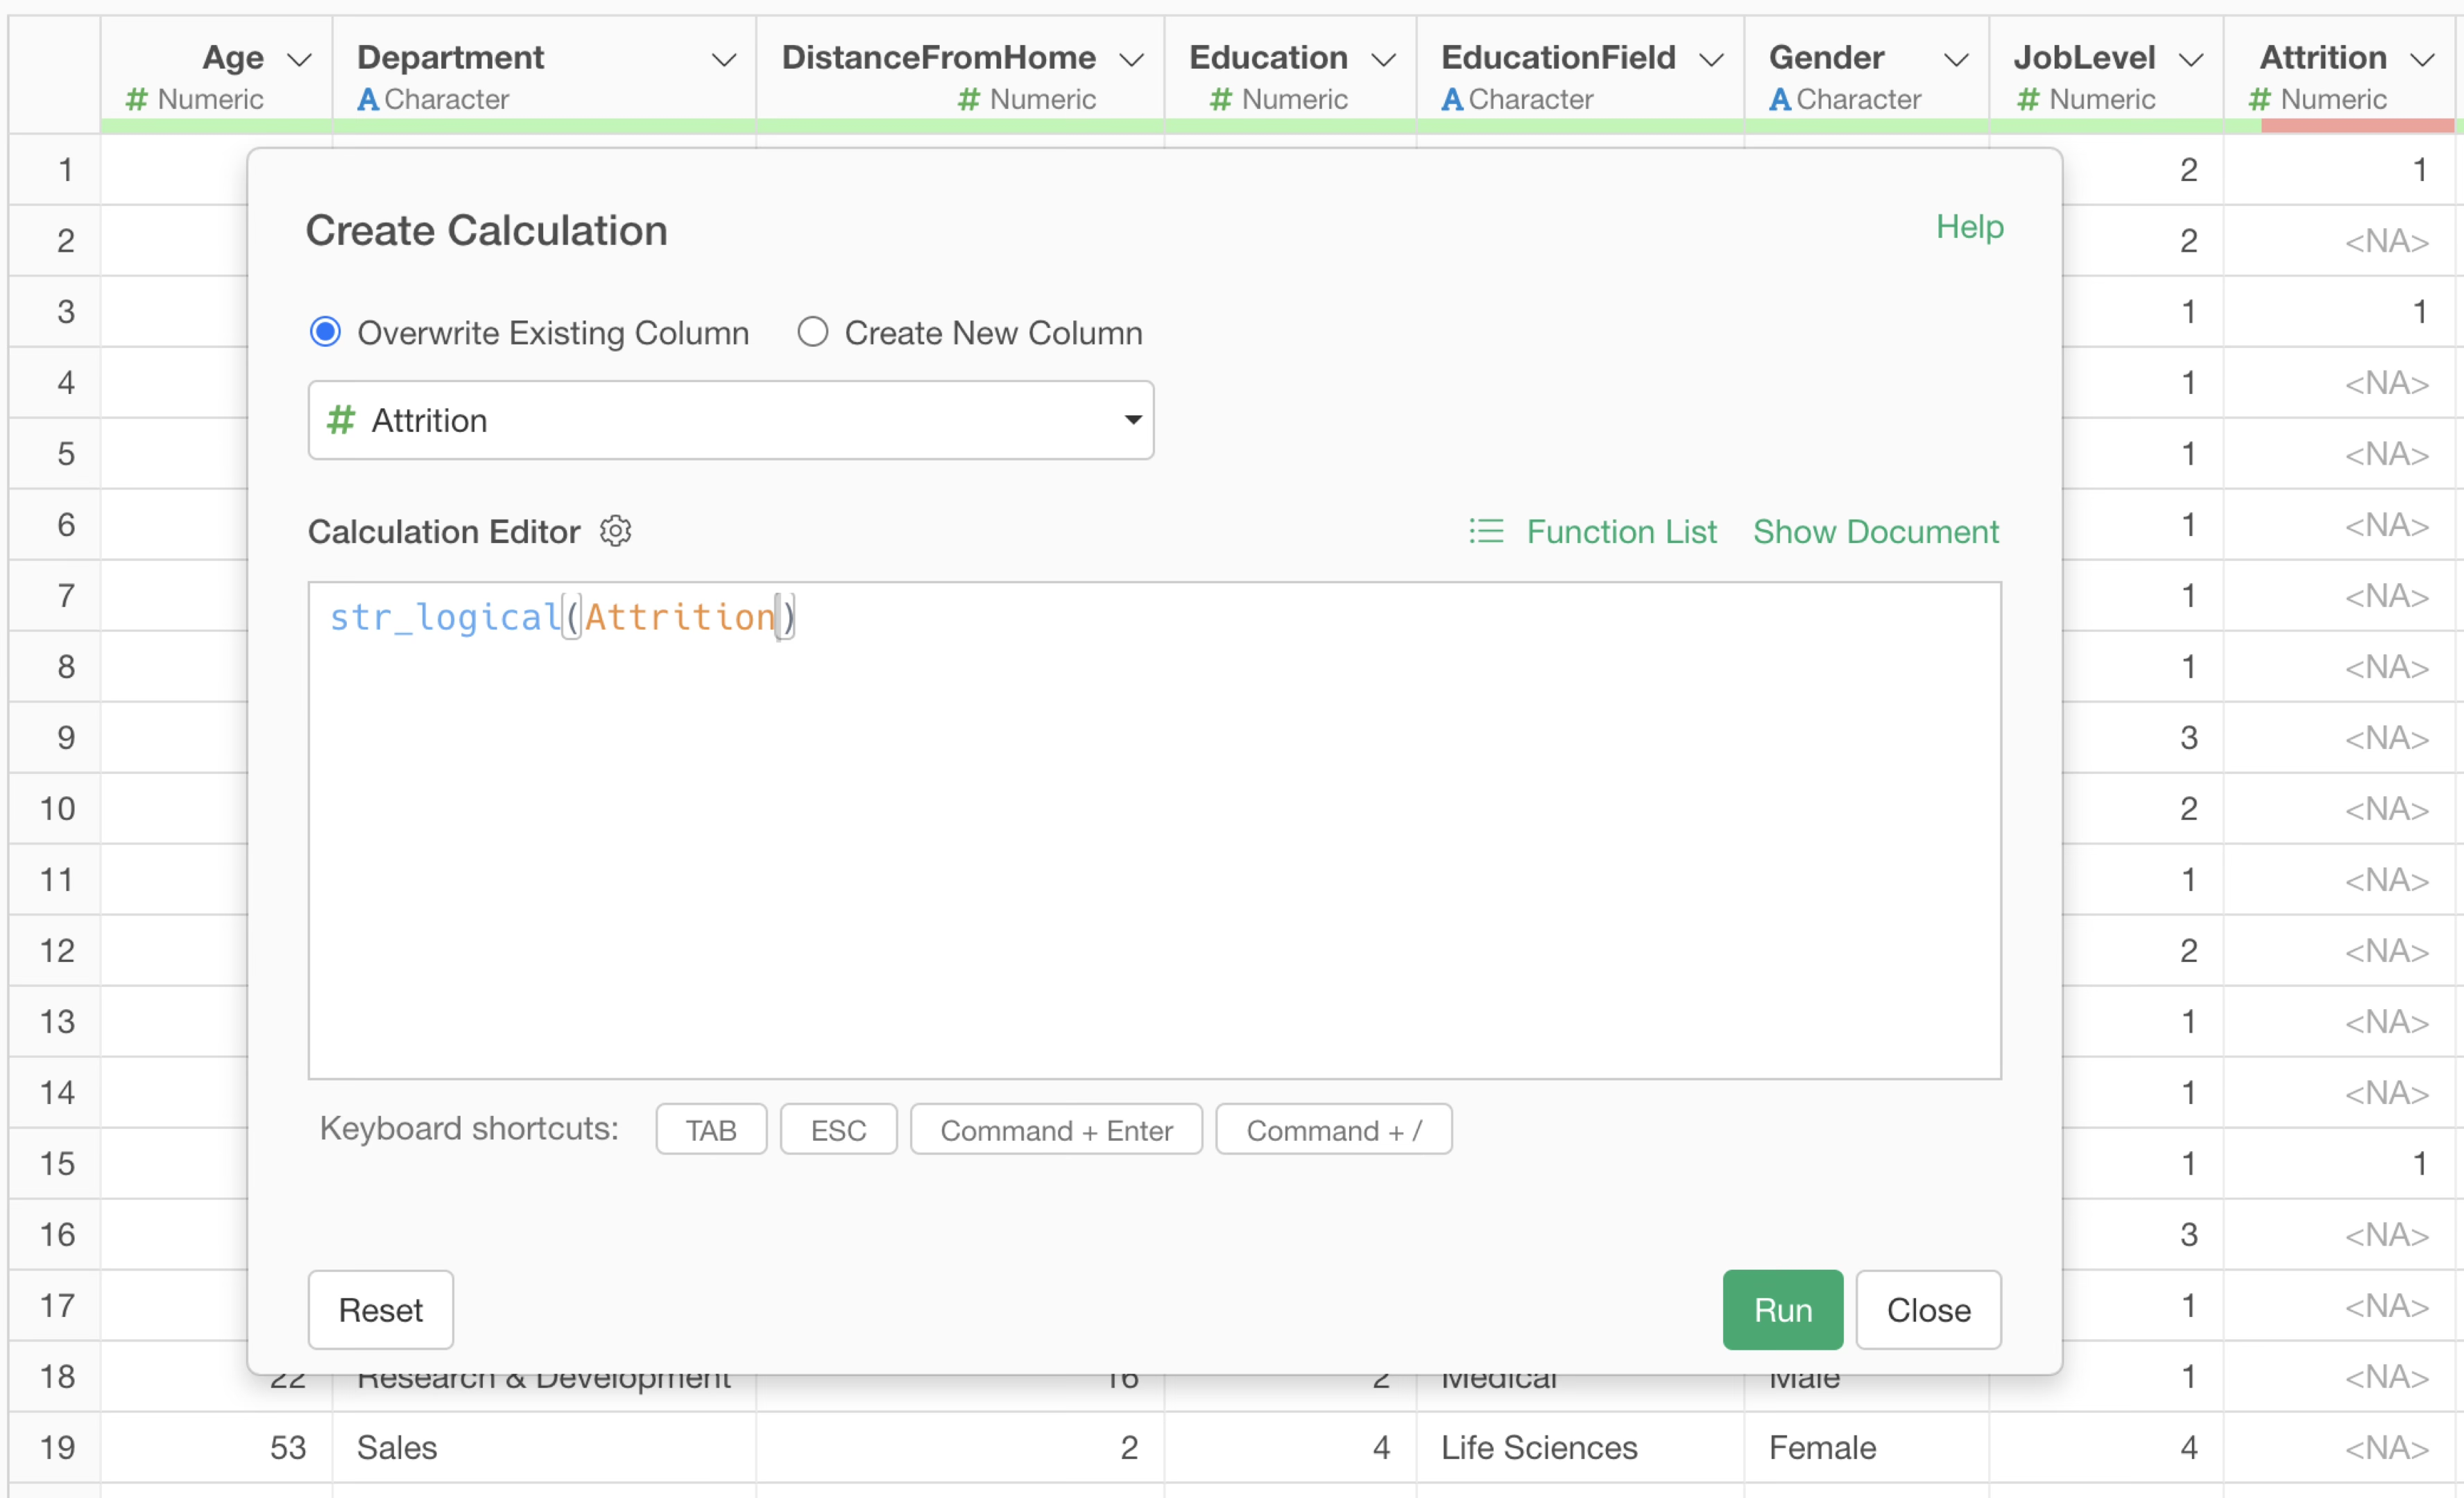Open Calculation Editor settings gear

[x=615, y=531]
